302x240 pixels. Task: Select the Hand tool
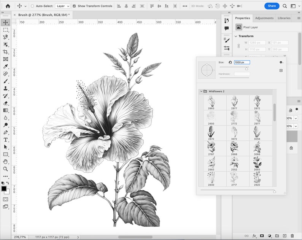coord(5,162)
